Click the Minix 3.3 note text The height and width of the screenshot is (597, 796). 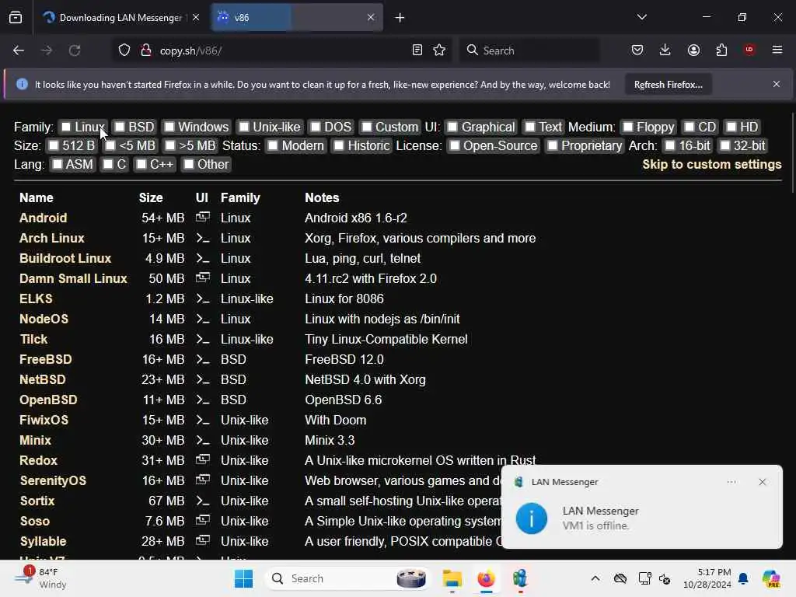tap(330, 440)
